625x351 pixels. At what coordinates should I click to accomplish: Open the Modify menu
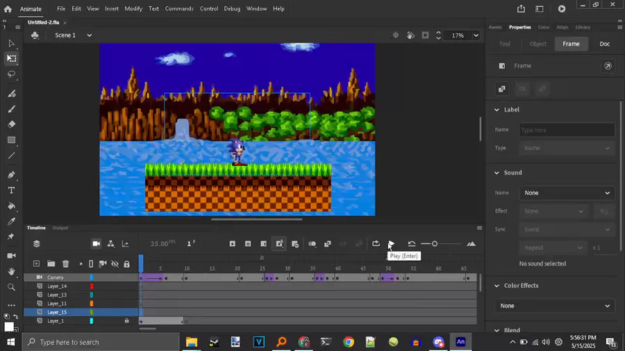(133, 9)
